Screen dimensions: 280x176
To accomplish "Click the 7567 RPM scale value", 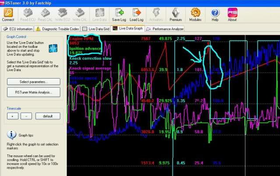I will [x=146, y=39].
